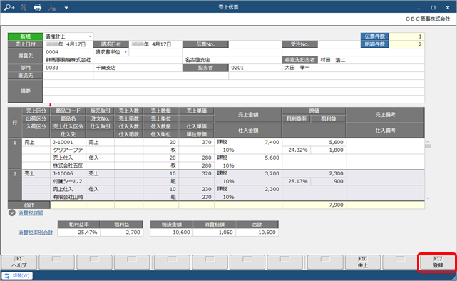Click the 売上金額 column header
Screen dimensions: 457x281
click(x=248, y=115)
